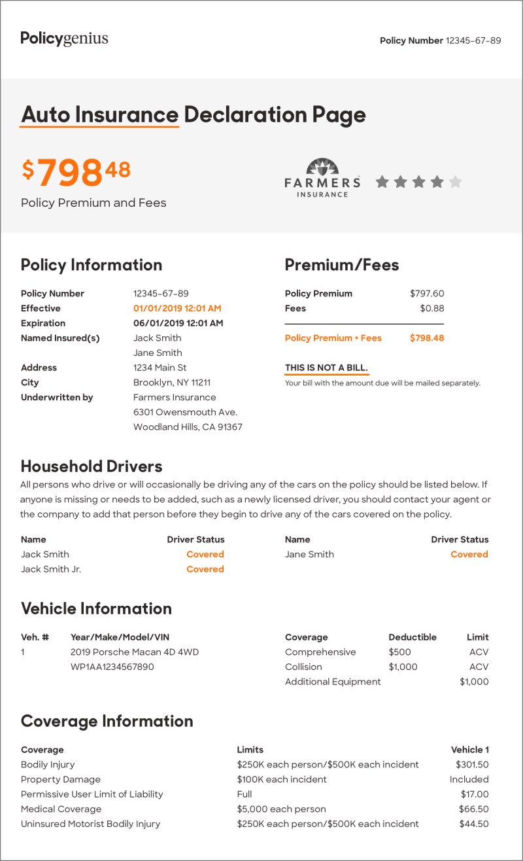Click the fifth empty rating star
523x861 pixels.
point(456,182)
